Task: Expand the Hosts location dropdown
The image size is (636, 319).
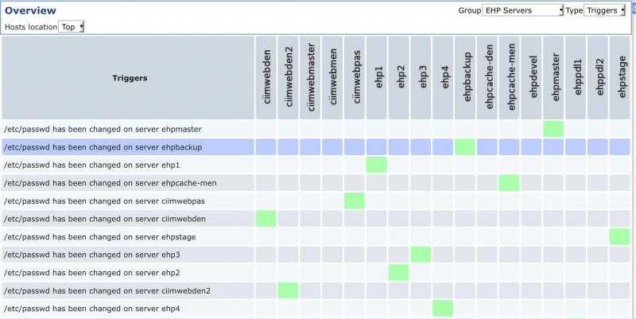Action: 72,26
